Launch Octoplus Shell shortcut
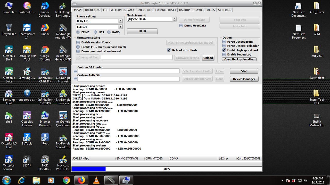Screen dimensions: 330x185 click(9, 53)
